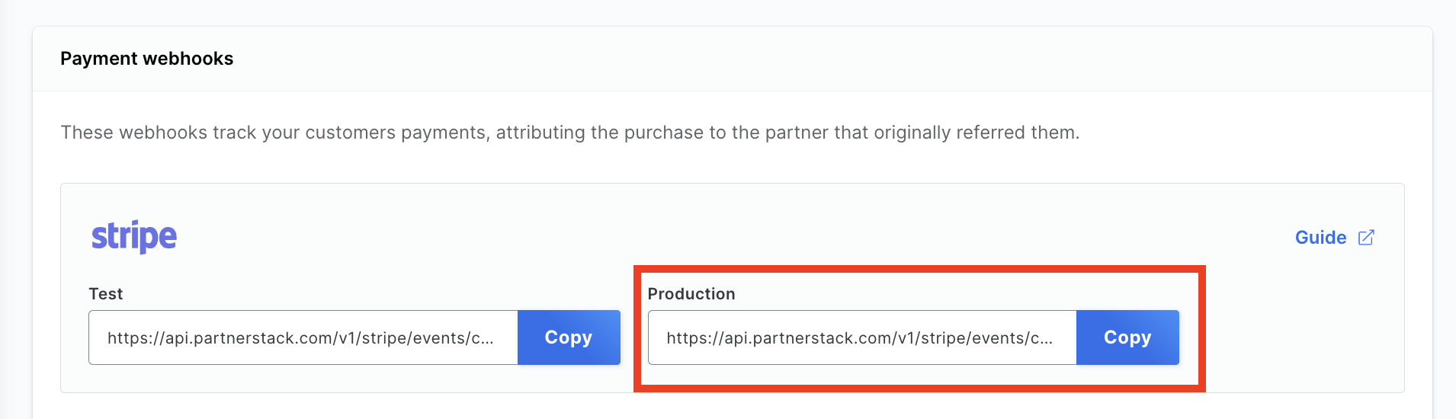Image resolution: width=1456 pixels, height=419 pixels.
Task: Focus the Production webhook URL field
Action: (861, 337)
